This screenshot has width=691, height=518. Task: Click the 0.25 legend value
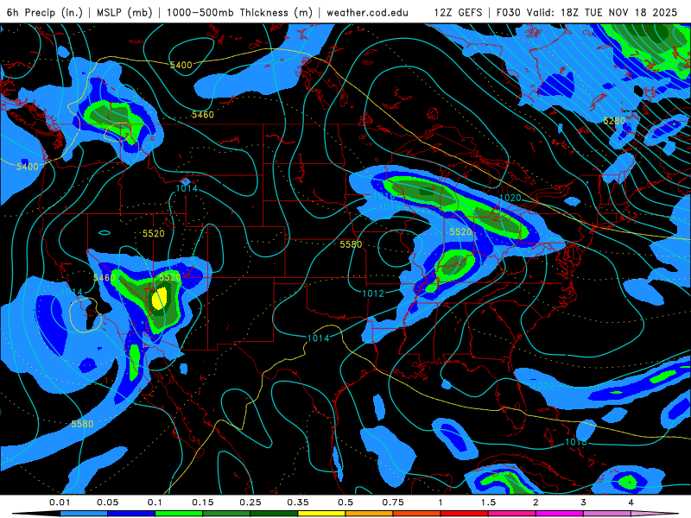click(250, 502)
